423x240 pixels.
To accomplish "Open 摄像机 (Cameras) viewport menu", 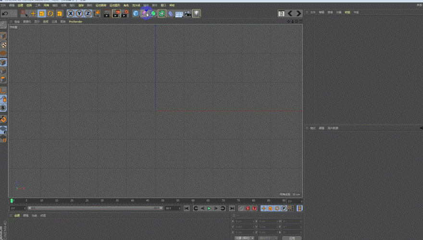I will click(x=27, y=22).
